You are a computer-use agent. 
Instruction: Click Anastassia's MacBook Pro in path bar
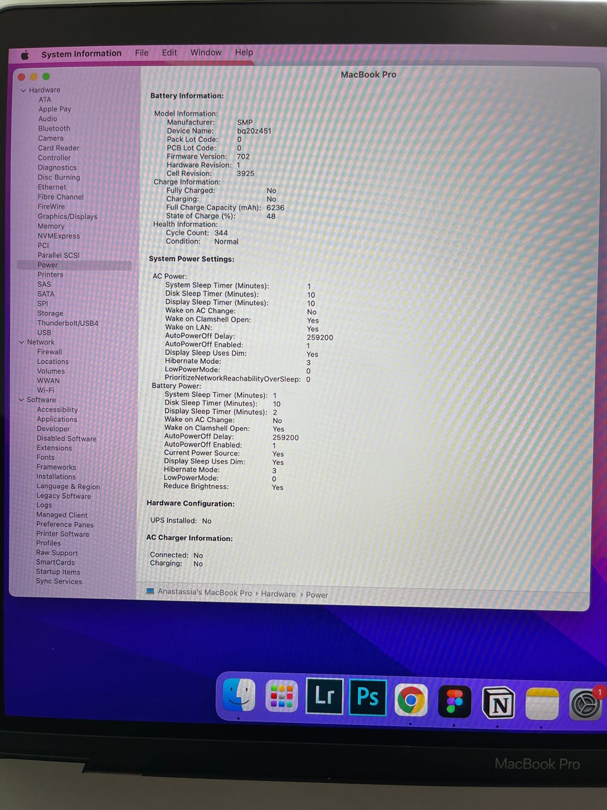(204, 592)
